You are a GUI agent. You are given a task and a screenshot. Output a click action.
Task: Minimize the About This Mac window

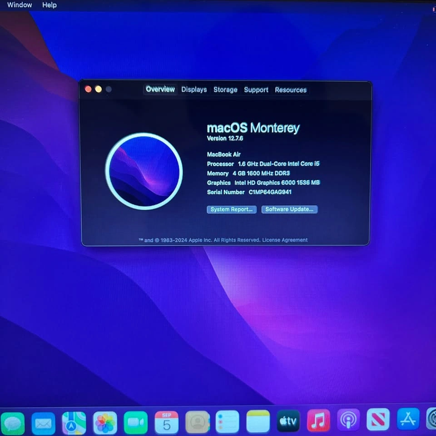coord(99,89)
